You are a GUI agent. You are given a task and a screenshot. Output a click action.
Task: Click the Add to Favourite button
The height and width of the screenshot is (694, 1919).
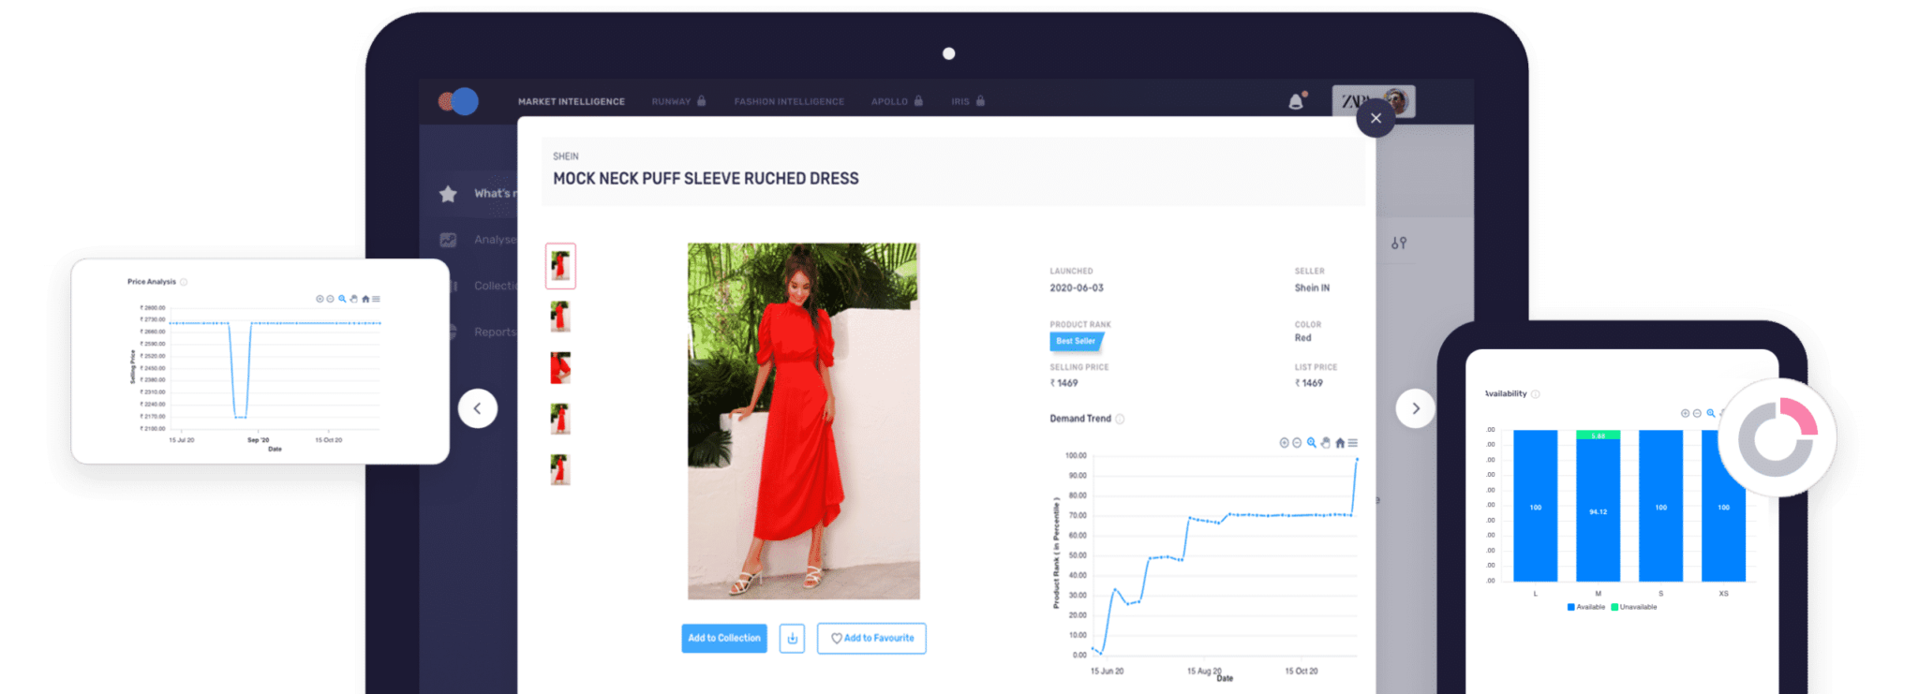(871, 639)
